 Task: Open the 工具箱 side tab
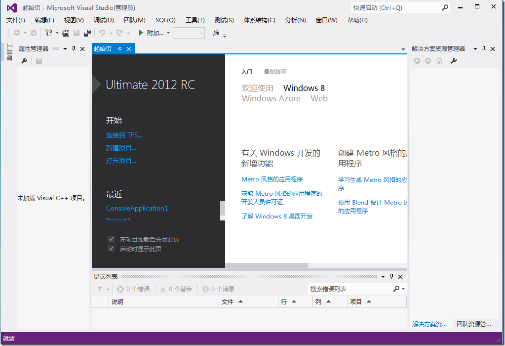(x=9, y=52)
